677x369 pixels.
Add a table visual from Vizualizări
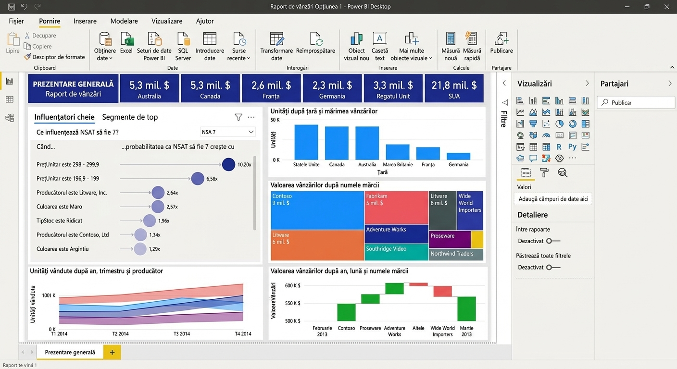pos(533,147)
